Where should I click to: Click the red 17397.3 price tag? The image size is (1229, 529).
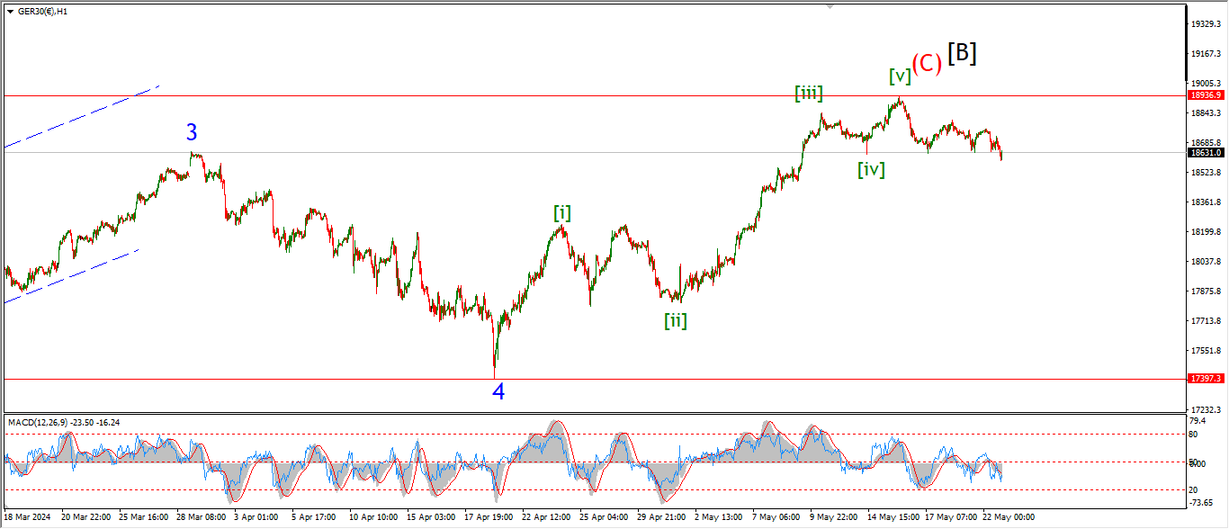[1205, 380]
